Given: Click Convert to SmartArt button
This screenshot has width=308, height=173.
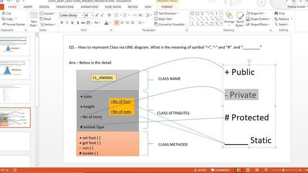Looking at the screenshot, I should click(170, 25).
